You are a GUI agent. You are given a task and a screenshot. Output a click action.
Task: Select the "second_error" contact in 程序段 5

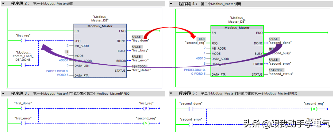191,125
